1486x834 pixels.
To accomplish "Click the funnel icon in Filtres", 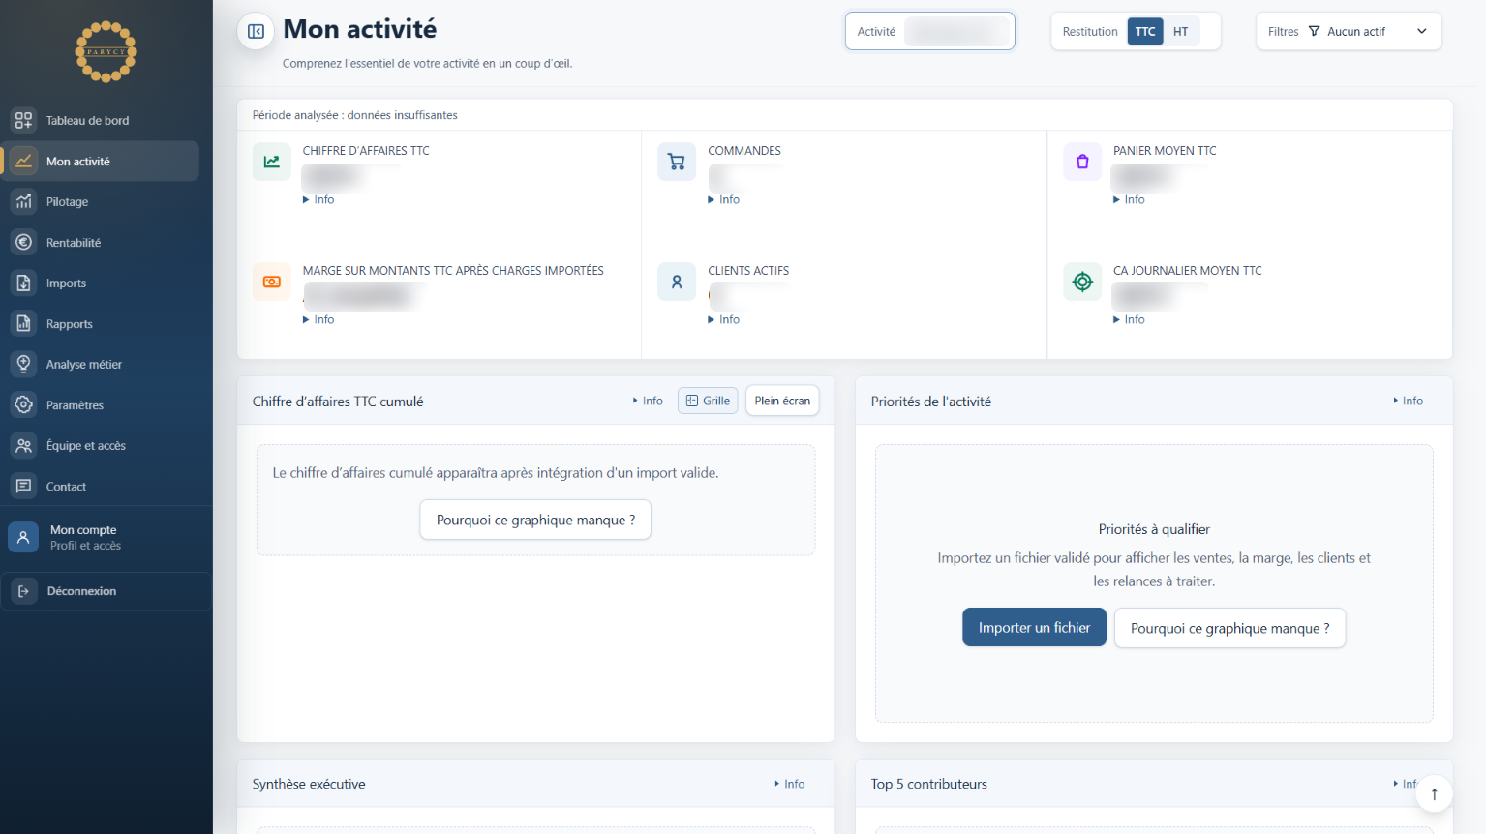I will pyautogui.click(x=1314, y=31).
